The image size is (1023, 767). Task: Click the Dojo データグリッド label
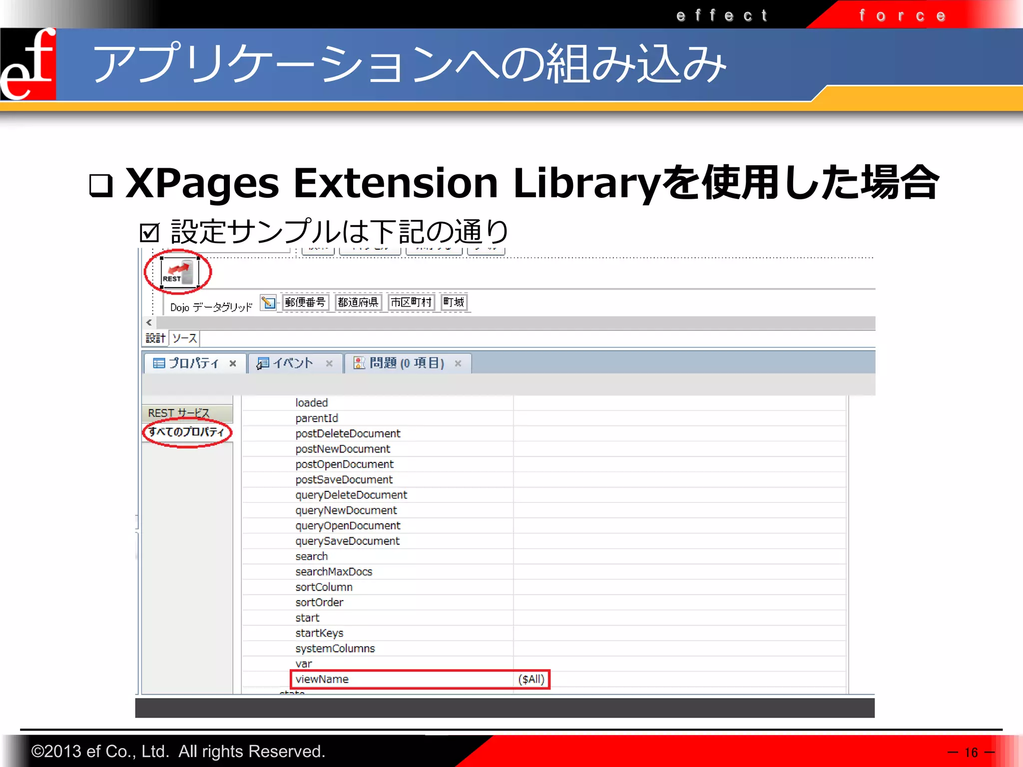click(211, 307)
